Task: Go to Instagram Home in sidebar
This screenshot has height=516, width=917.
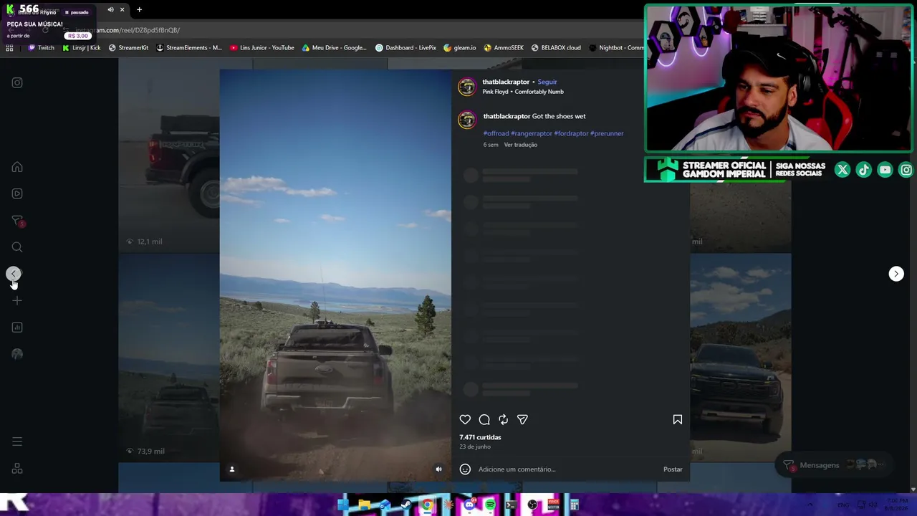Action: 17,167
